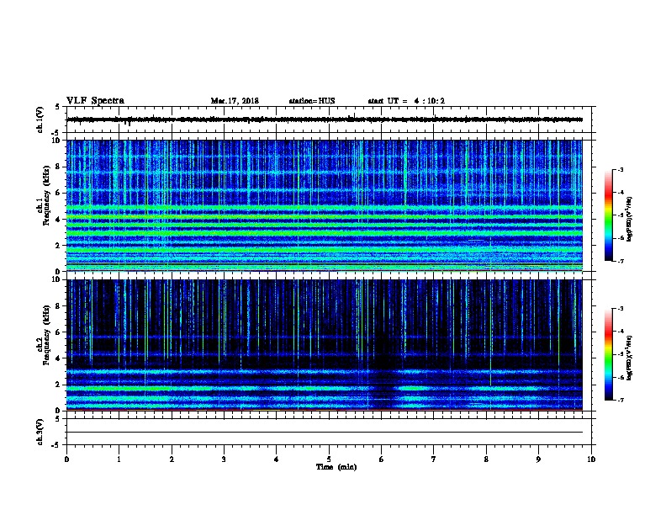
Task: Click time axis tick label "8"
Action: coord(486,459)
